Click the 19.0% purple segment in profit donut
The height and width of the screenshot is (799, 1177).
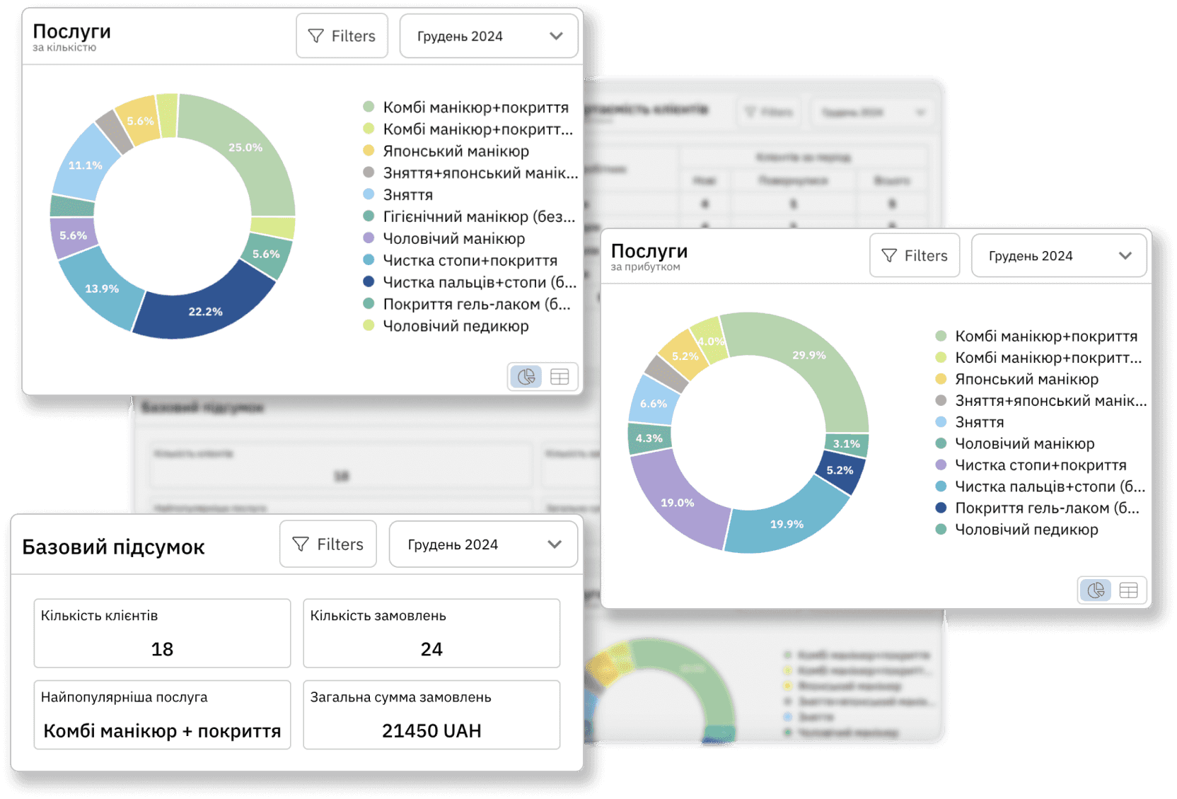pyautogui.click(x=677, y=503)
